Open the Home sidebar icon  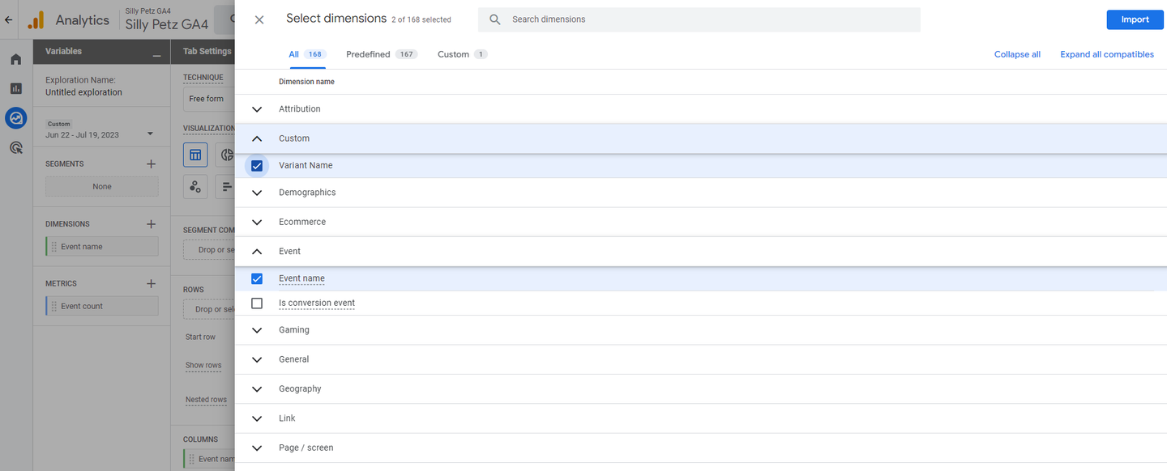pos(15,59)
